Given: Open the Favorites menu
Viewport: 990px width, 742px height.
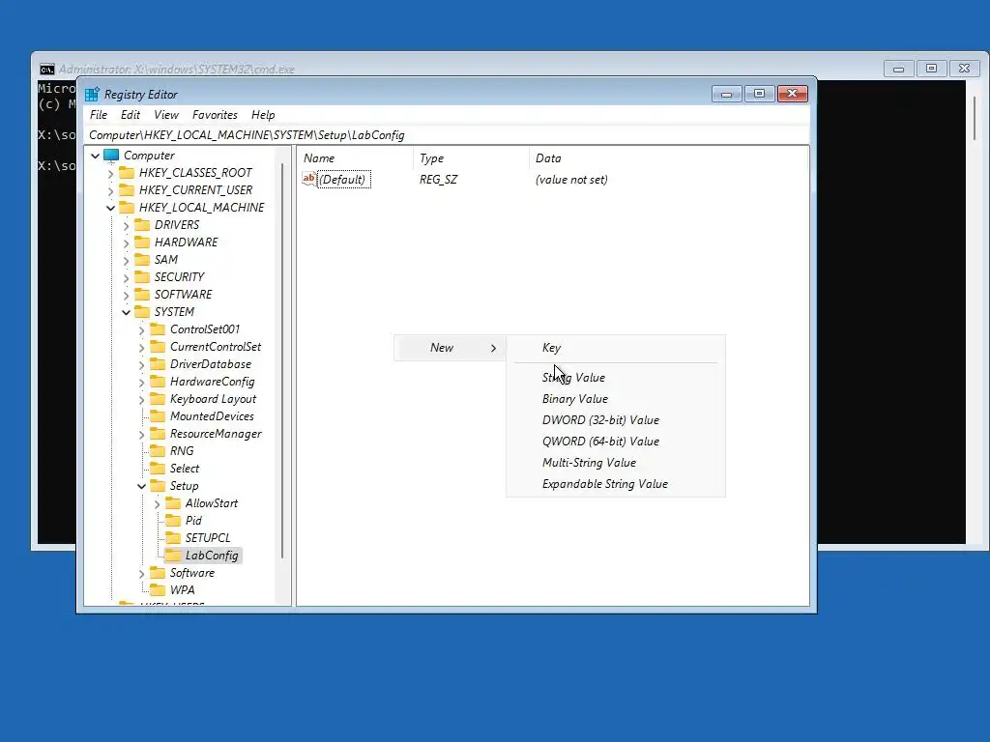Looking at the screenshot, I should pyautogui.click(x=215, y=115).
